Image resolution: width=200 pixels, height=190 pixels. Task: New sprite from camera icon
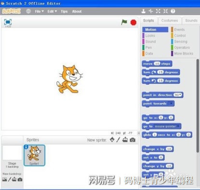(133, 140)
